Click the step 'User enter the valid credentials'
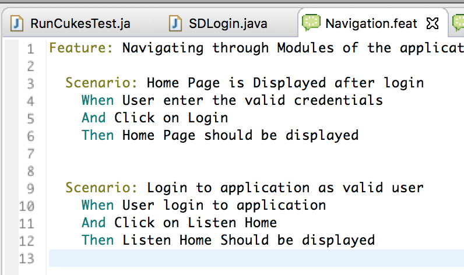Viewport: 464px width, 275px height. coord(252,100)
